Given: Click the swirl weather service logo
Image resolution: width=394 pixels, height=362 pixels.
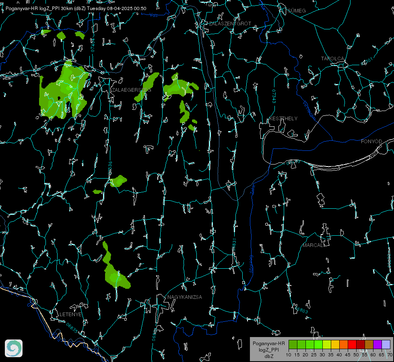Looking at the screenshot, I should (x=14, y=348).
